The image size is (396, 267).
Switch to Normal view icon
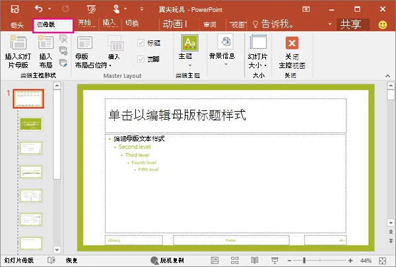[x=214, y=260]
